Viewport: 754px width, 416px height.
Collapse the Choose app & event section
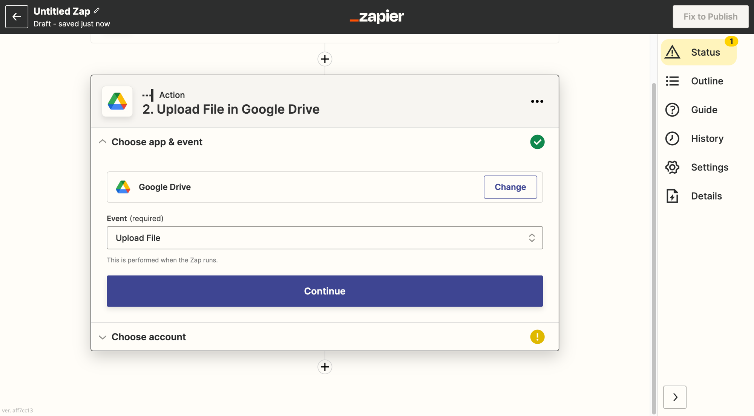(103, 142)
